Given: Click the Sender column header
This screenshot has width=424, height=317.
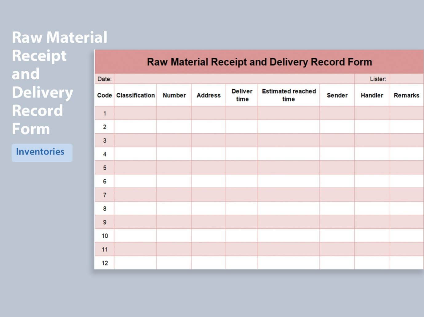Looking at the screenshot, I should [337, 95].
